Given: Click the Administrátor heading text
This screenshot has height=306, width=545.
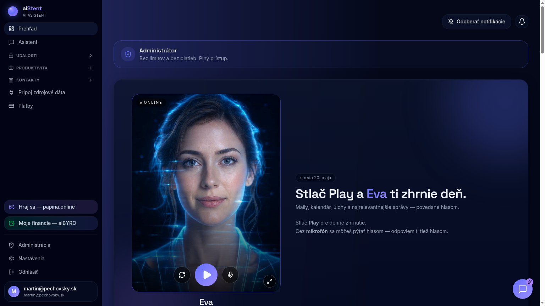Looking at the screenshot, I should [158, 51].
